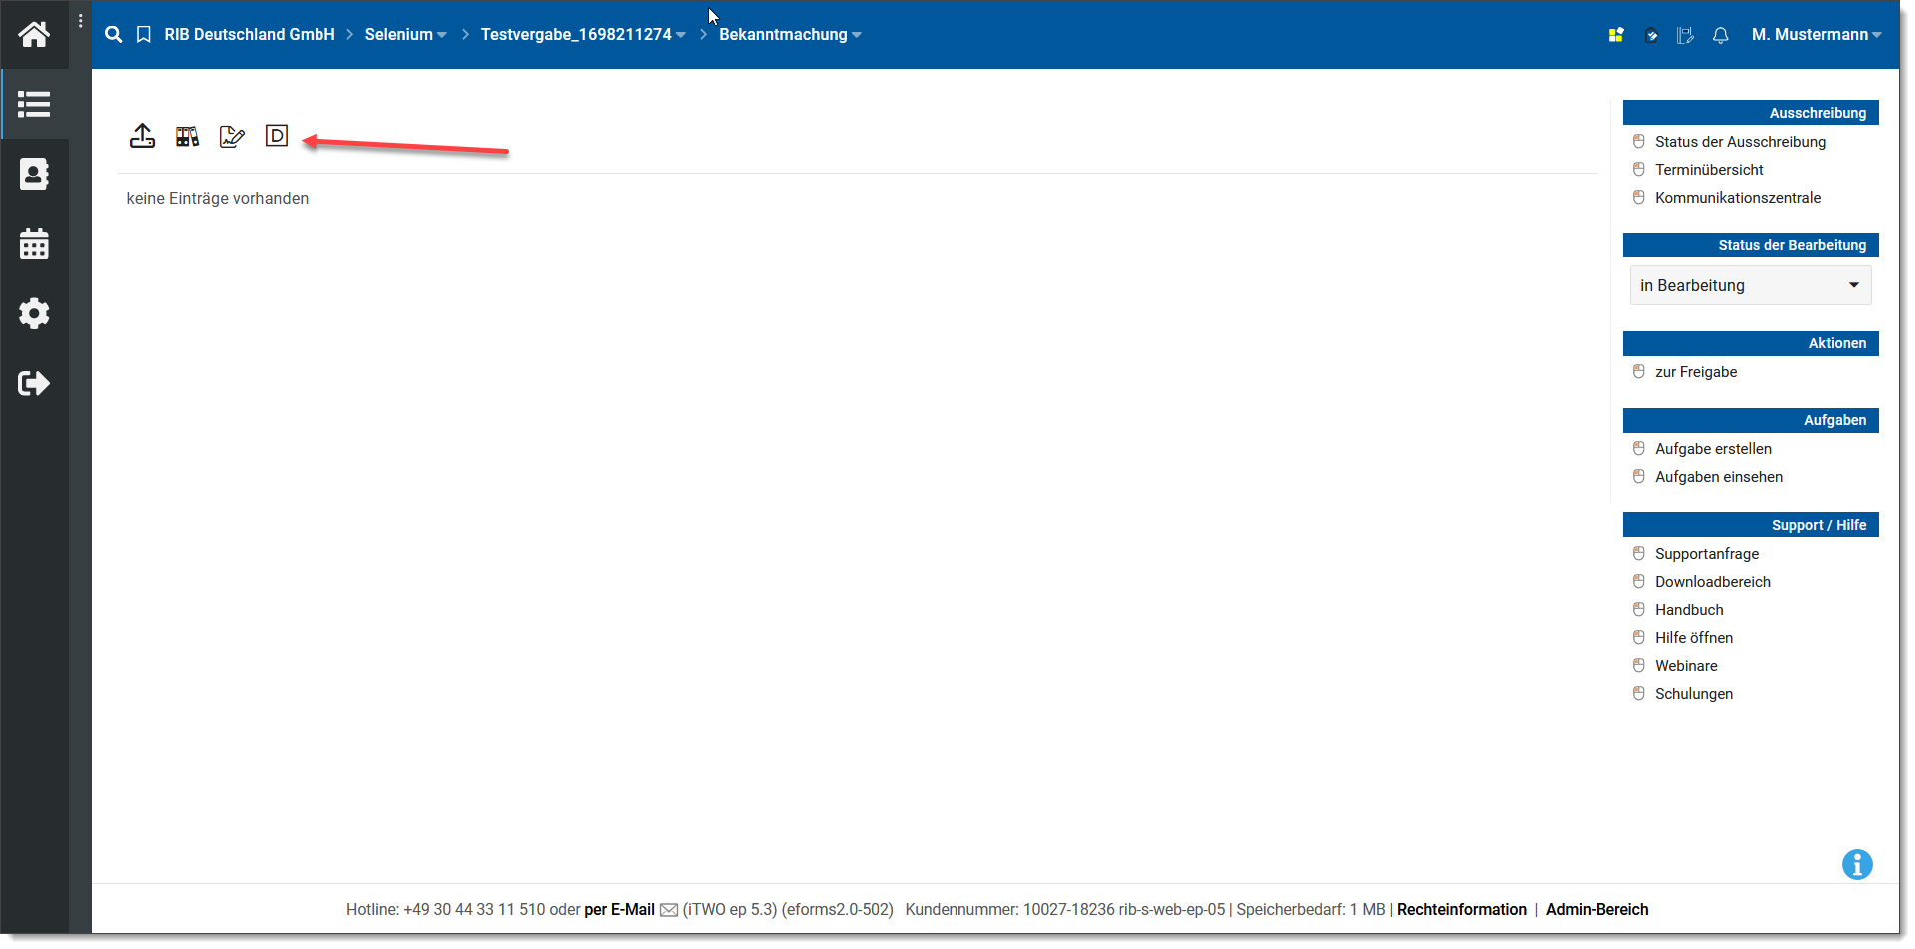
Task: Open the notifications bell
Action: click(x=1720, y=35)
